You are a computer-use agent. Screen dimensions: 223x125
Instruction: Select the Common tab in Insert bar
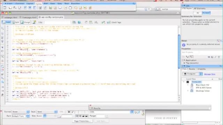click(x=20, y=3)
